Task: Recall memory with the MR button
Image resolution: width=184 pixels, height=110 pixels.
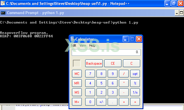Action: [x=77, y=83]
